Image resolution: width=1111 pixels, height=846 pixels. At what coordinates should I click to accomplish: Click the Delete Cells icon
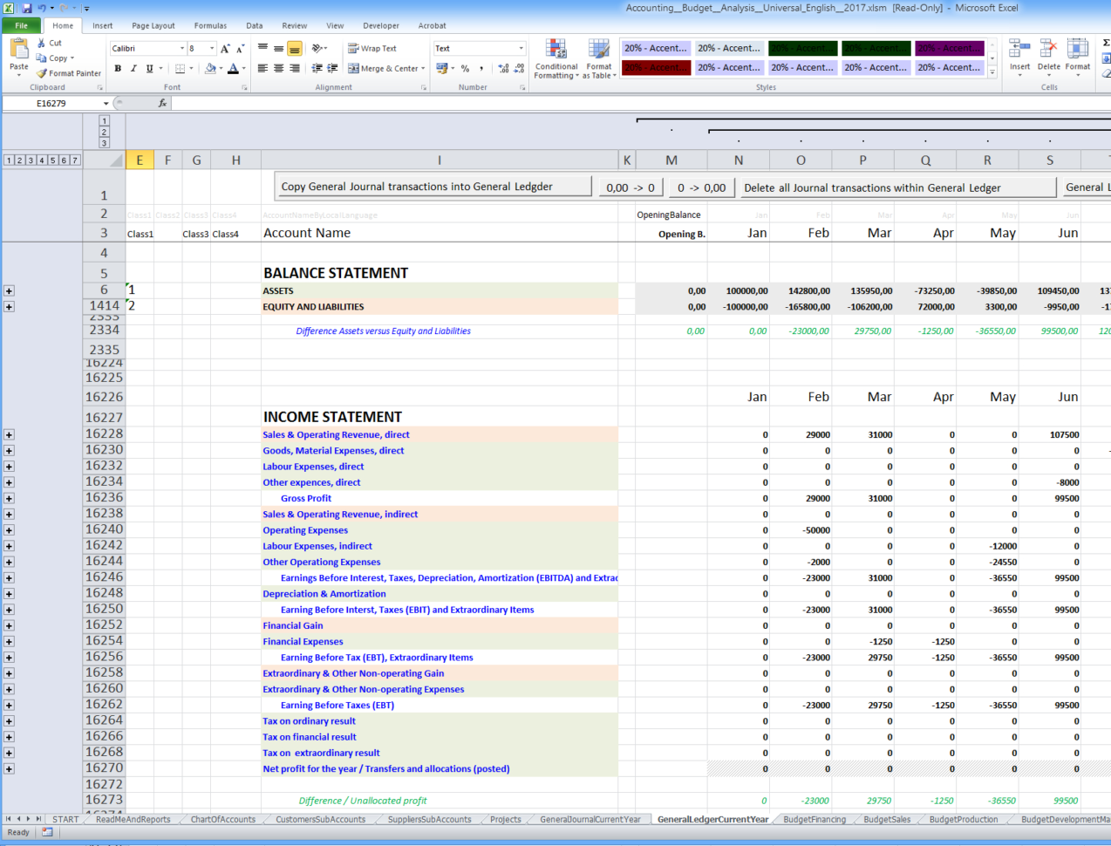tap(1047, 52)
